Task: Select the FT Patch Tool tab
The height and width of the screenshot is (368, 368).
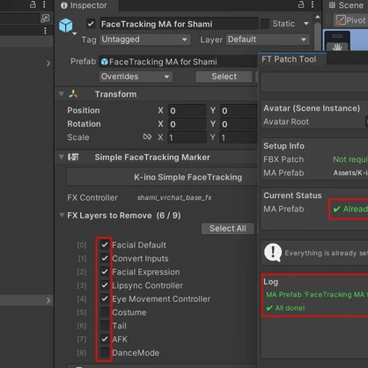Action: click(x=289, y=59)
